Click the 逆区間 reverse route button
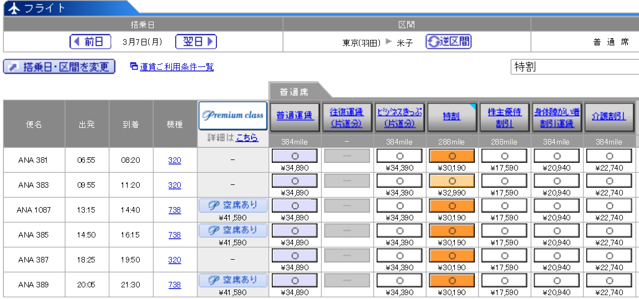The height and width of the screenshot is (299, 639). pos(448,42)
